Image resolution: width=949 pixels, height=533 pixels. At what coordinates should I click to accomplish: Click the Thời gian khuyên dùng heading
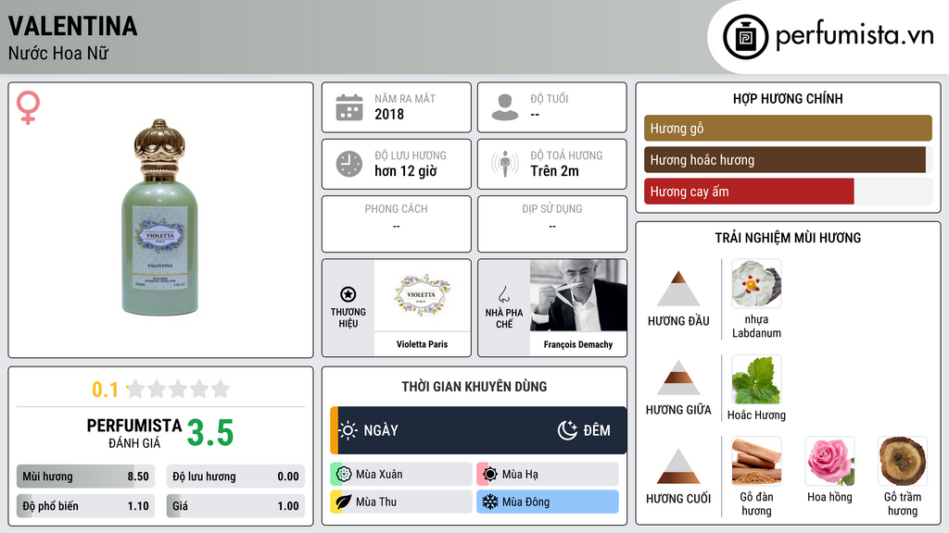(474, 387)
